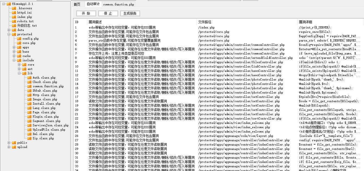Select row 22 sortController.php finding
This screenshot has width=364, height=171.
(x=219, y=118)
